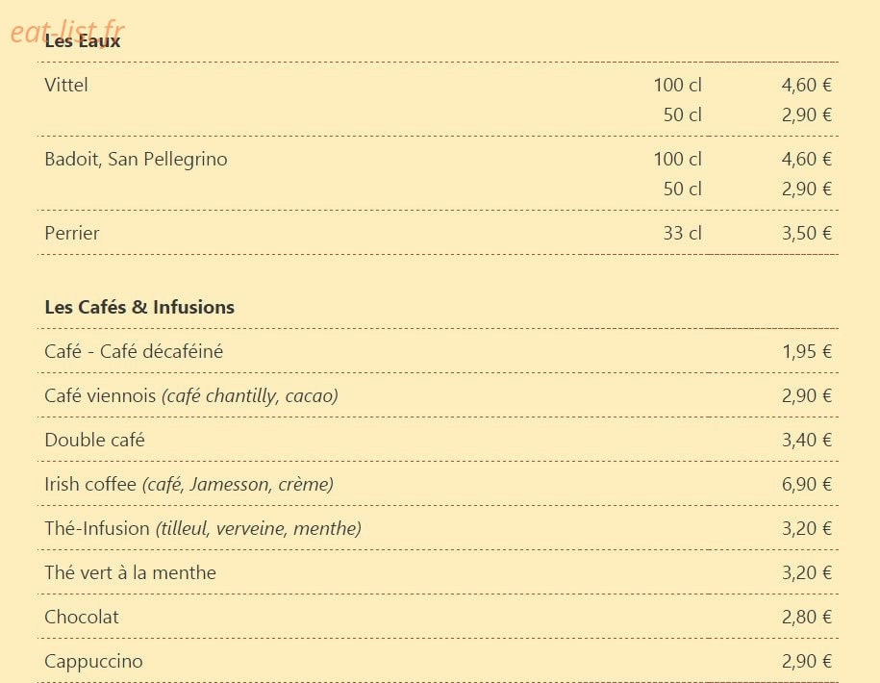880x683 pixels.
Task: Click the Perrier menu item
Action: point(72,233)
